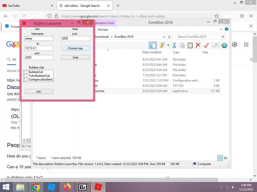Click the Explorer help question mark icon
Viewport: 257px width, 192px height.
tap(227, 29)
